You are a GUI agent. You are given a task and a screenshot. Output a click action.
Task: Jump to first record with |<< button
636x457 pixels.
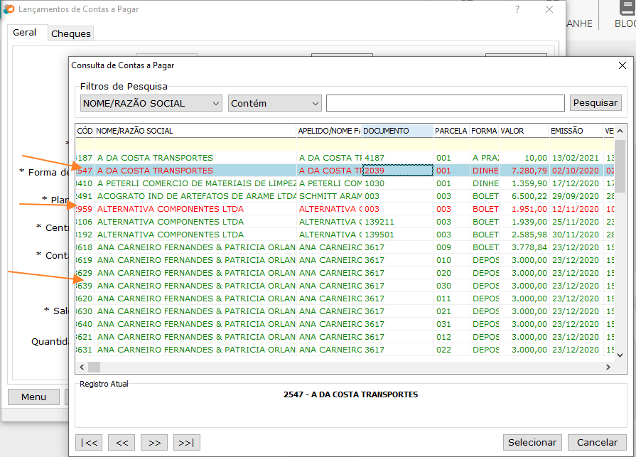coord(89,442)
